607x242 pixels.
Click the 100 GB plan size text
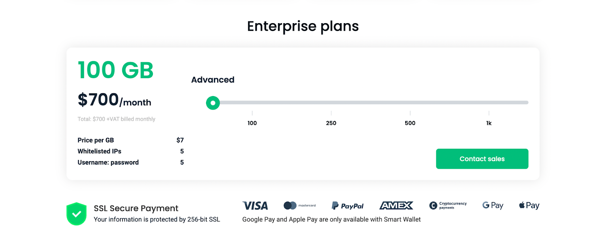[116, 70]
